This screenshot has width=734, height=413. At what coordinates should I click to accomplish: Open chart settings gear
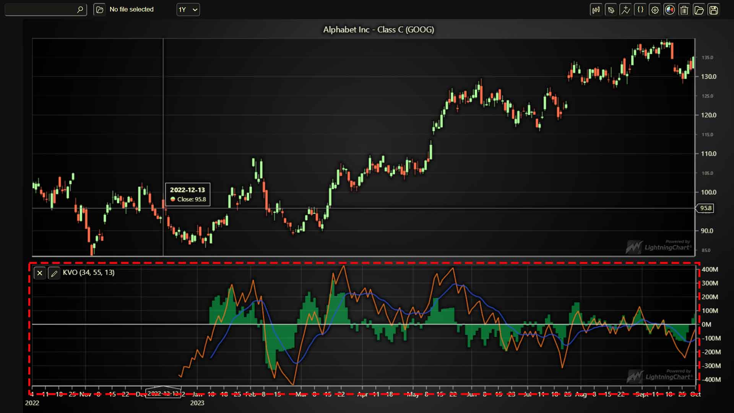pos(655,10)
